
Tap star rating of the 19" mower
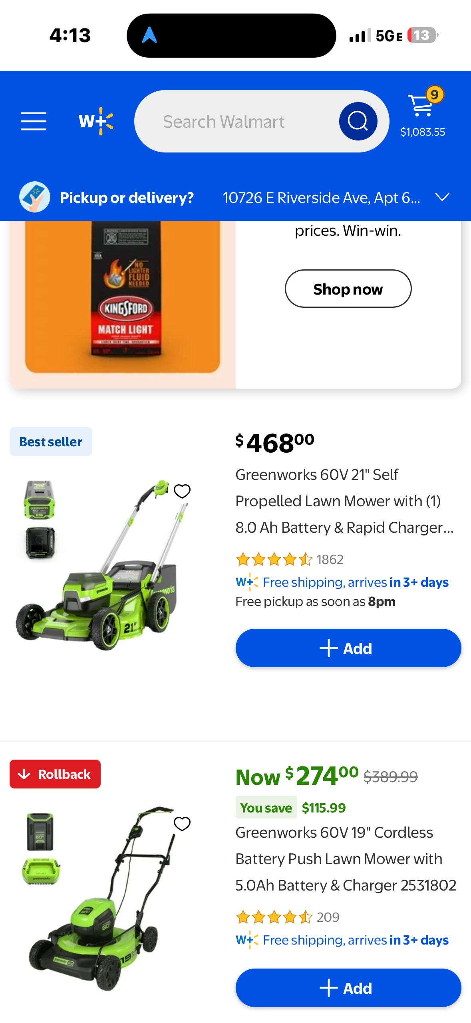click(x=274, y=917)
